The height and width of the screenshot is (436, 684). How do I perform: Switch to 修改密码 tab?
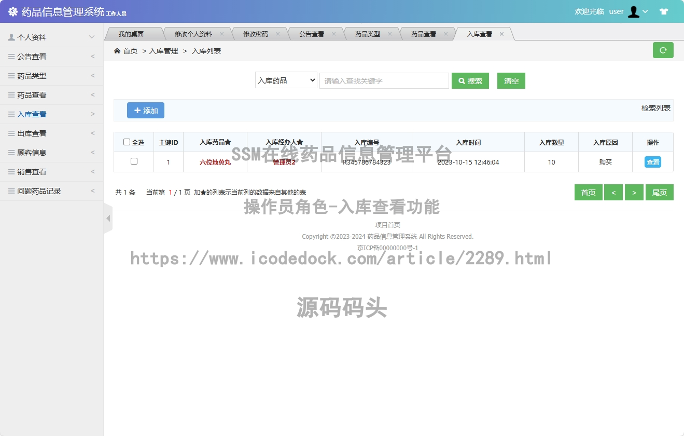pos(256,34)
